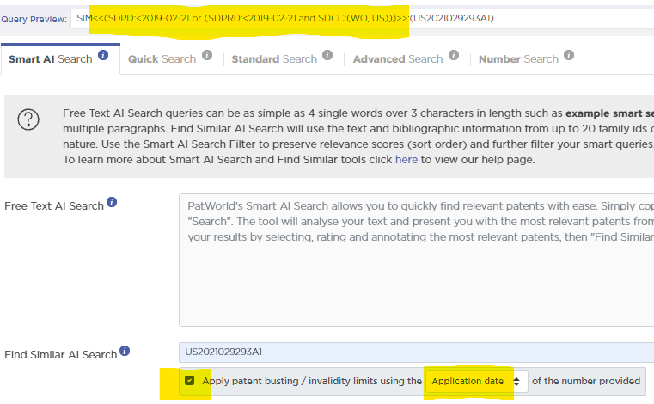Click into the Free Text AI Search textarea

pyautogui.click(x=416, y=260)
